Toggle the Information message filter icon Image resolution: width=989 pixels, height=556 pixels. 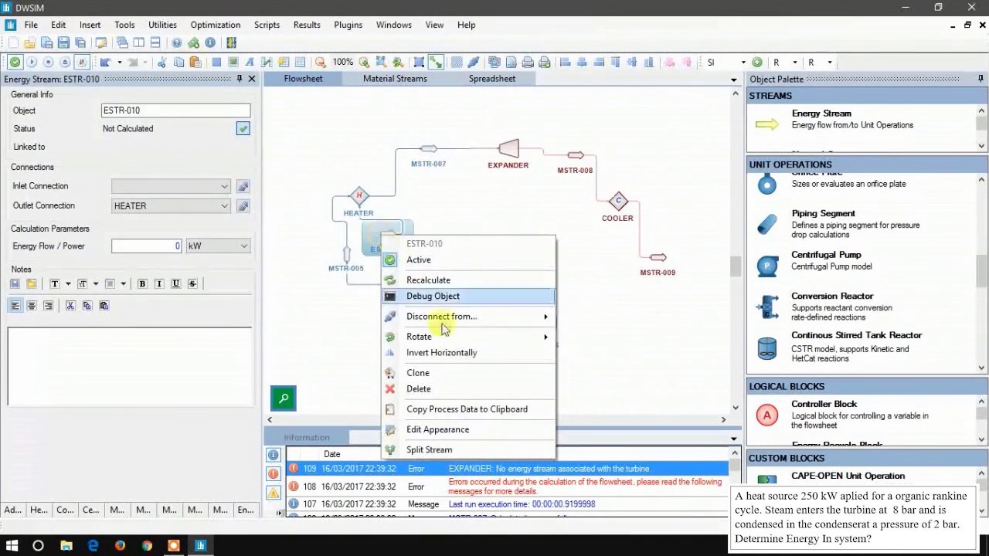[274, 455]
